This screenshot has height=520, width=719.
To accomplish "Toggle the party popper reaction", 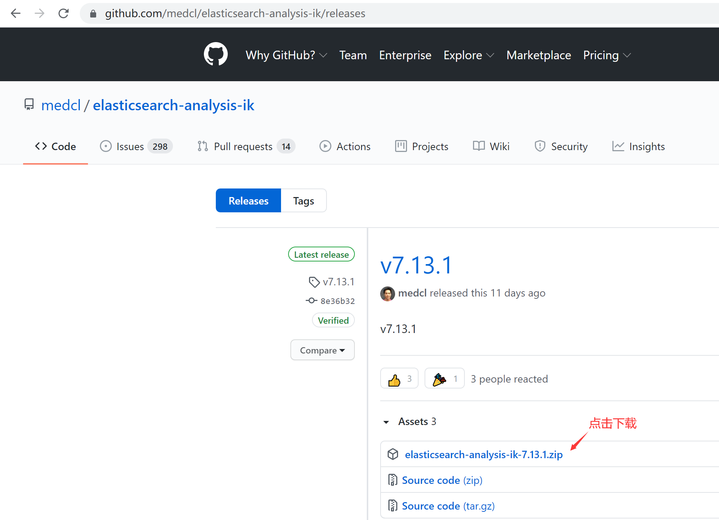I will click(444, 378).
